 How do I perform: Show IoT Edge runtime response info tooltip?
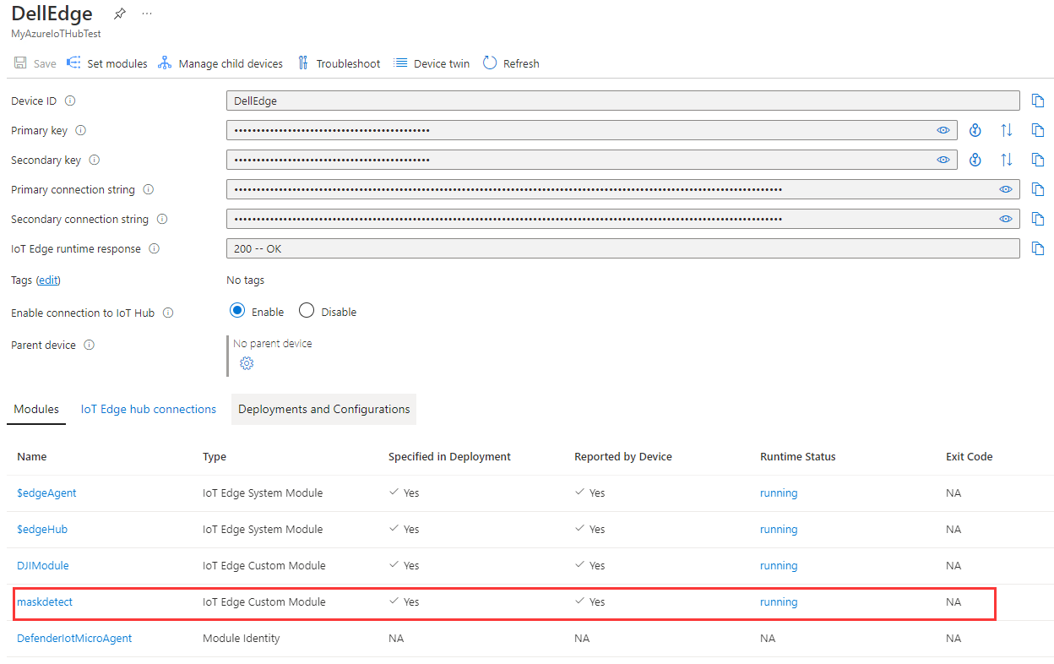coord(155,248)
